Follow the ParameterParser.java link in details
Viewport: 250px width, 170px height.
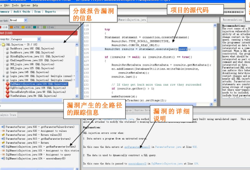coord(168,147)
